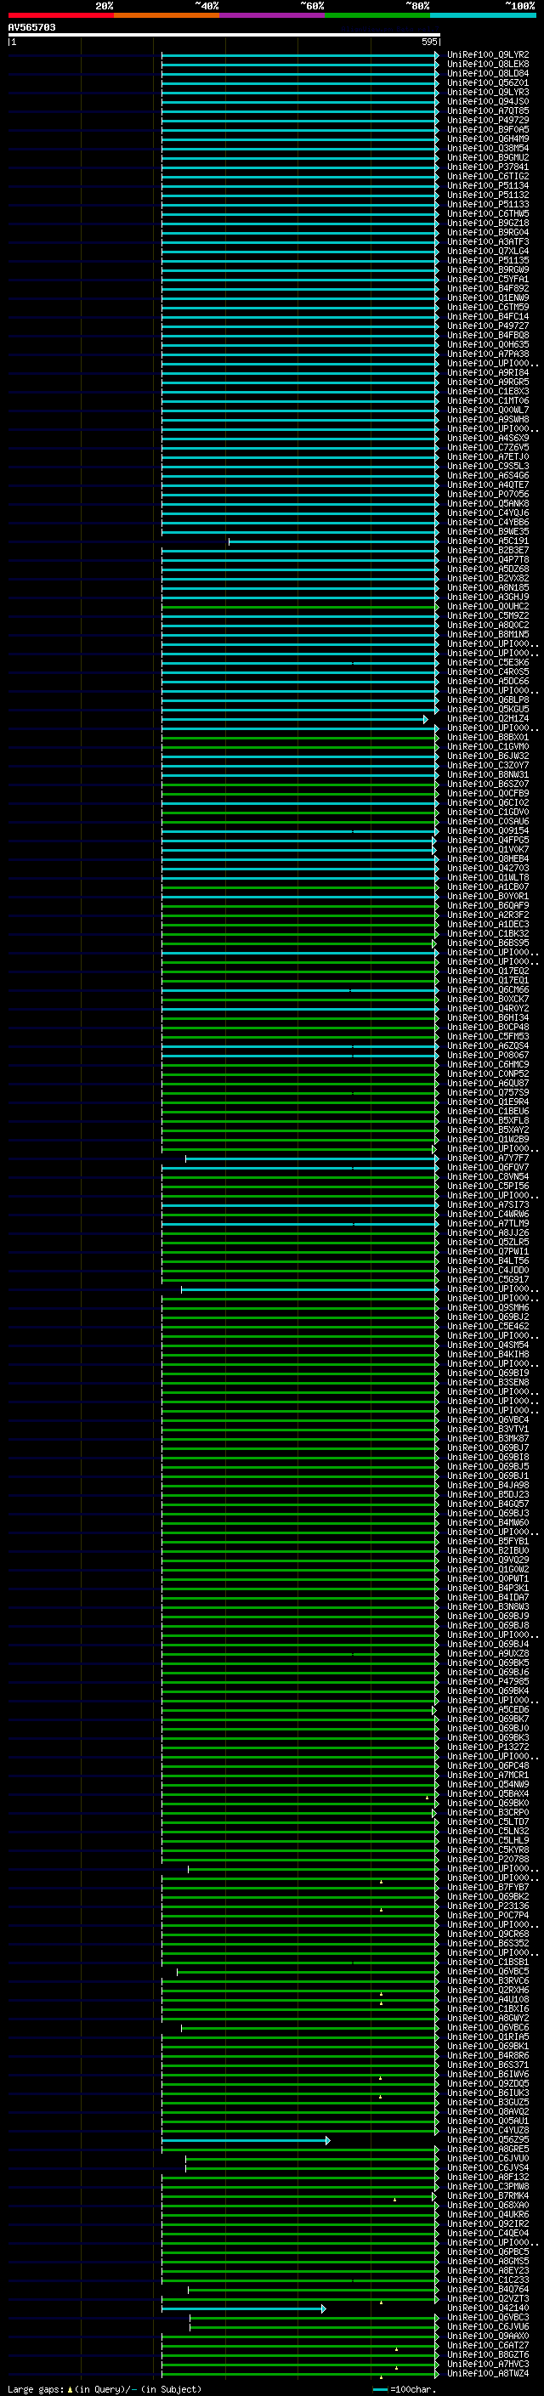Select the UniRef100_A8TWZ4 label

[487, 2375]
